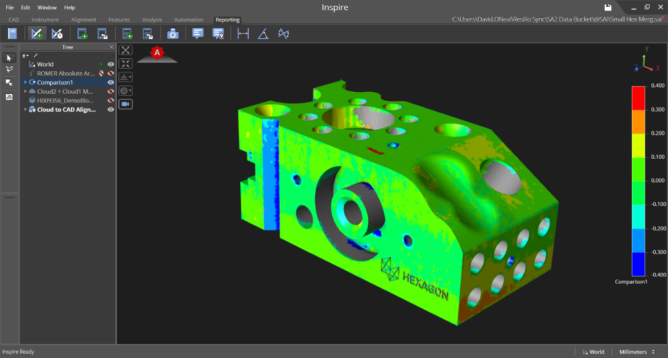Select the H009356_DemoBlo... CAD item
This screenshot has width=668, height=358.
click(65, 100)
